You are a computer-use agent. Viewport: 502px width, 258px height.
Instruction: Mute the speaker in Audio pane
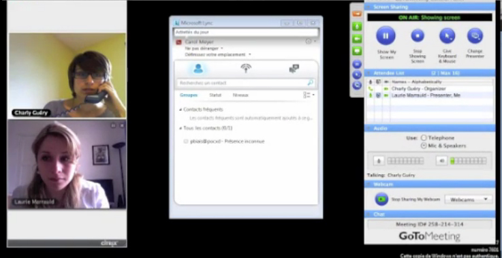(442, 161)
